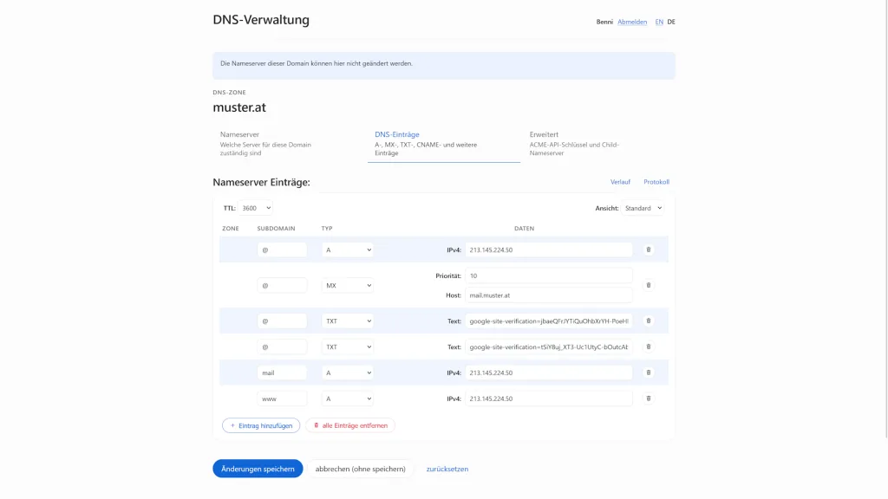Select the DE language option

coord(671,22)
